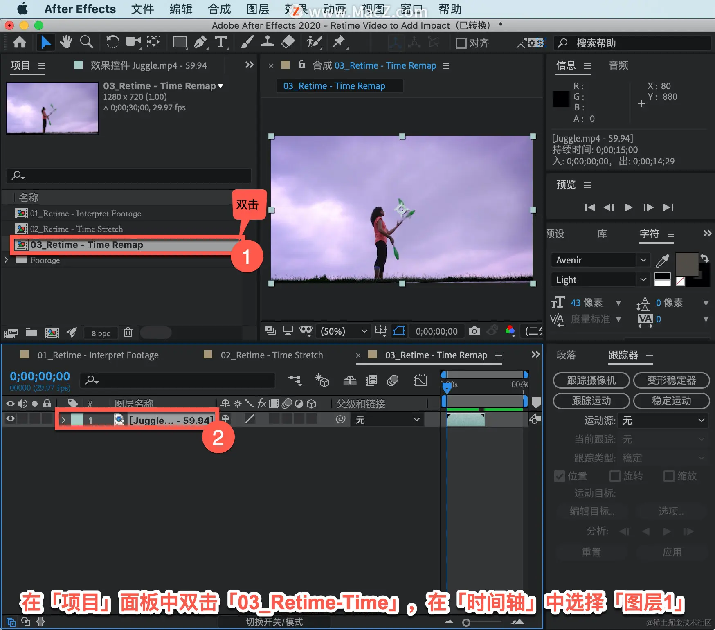Select the Rotation tool
The image size is (715, 630).
(x=112, y=42)
